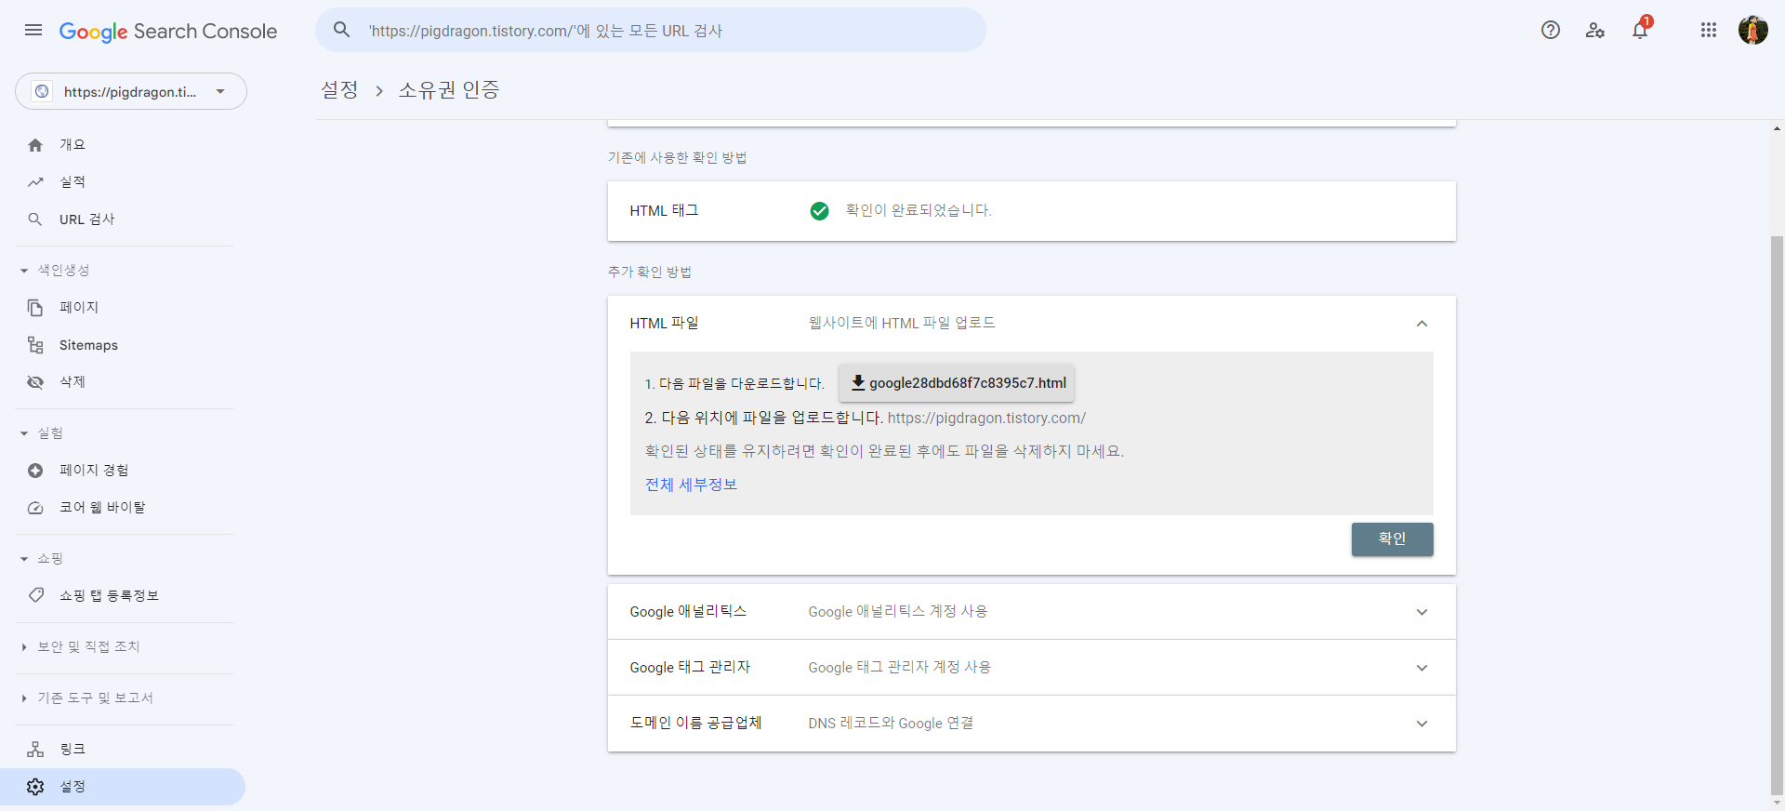Screen dimensions: 1785x811
Task: Click the plus circle icon beside 페이지 경험
Action: coord(35,471)
